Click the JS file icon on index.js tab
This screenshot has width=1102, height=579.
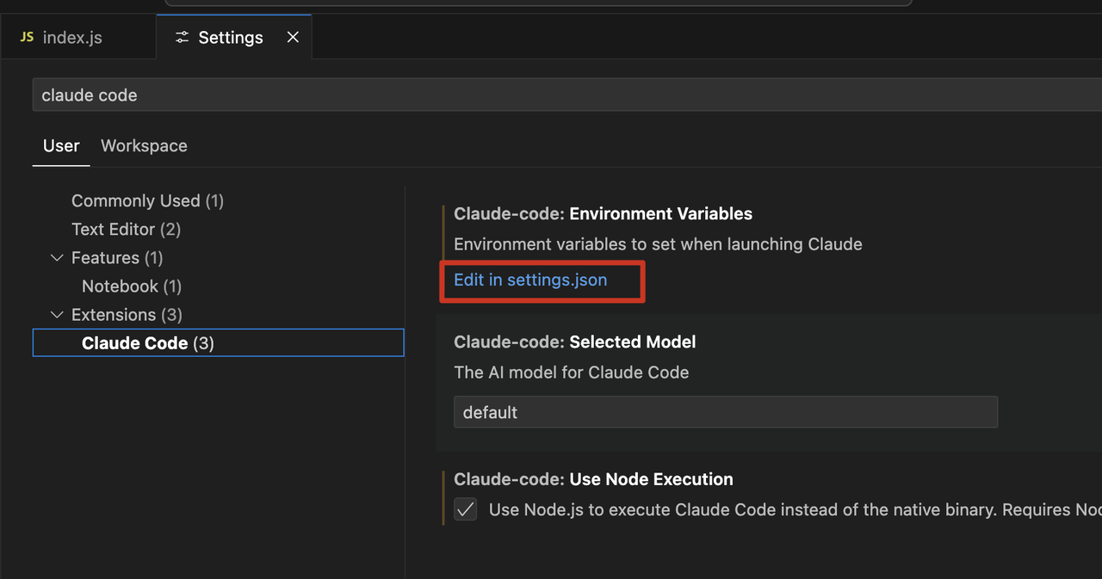click(27, 37)
